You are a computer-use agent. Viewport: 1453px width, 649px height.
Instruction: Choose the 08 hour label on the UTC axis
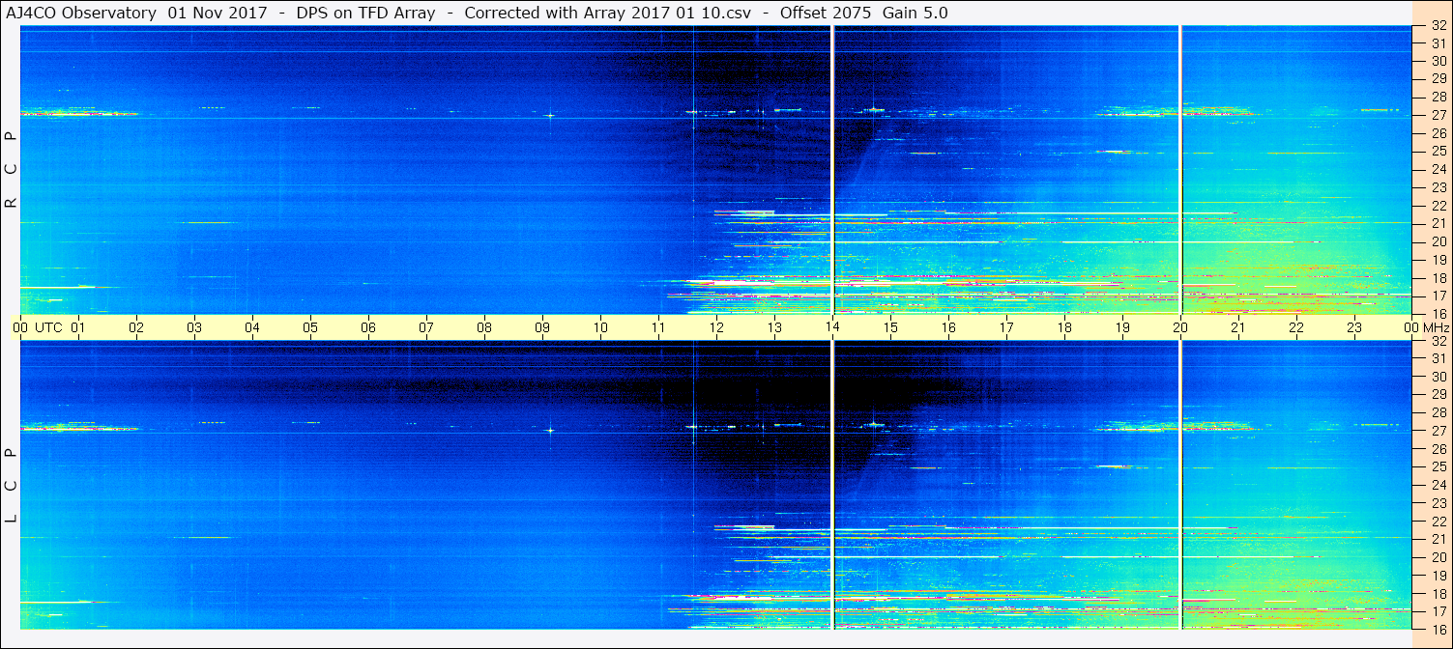pos(484,327)
